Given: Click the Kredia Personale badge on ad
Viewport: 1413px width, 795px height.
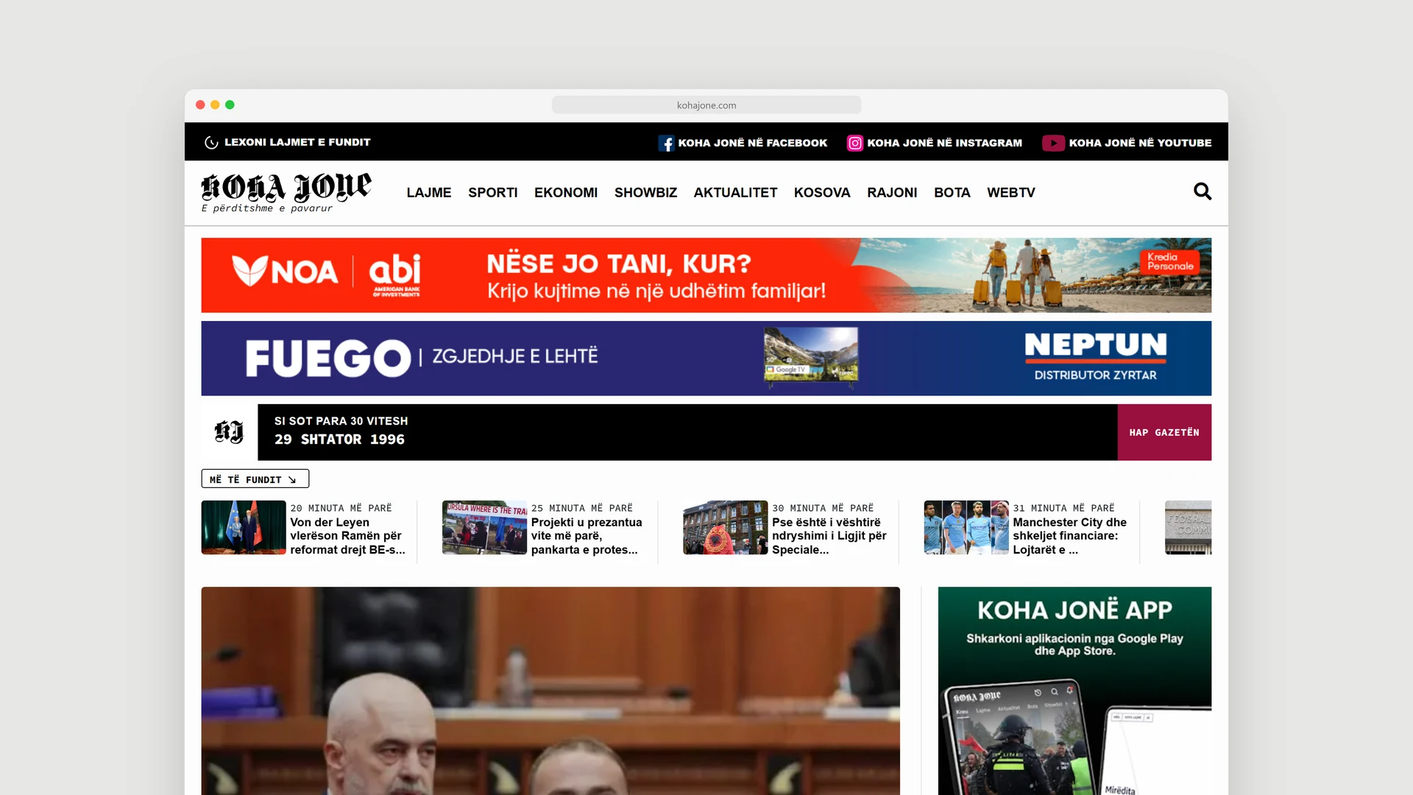Looking at the screenshot, I should pos(1170,262).
